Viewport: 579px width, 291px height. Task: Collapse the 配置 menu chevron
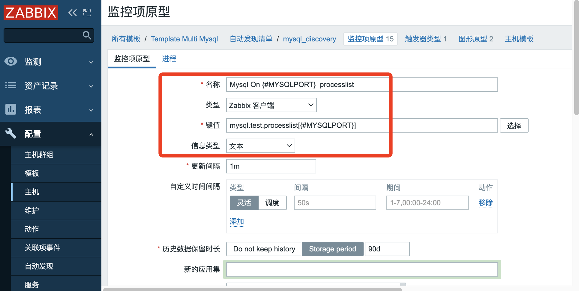91,134
